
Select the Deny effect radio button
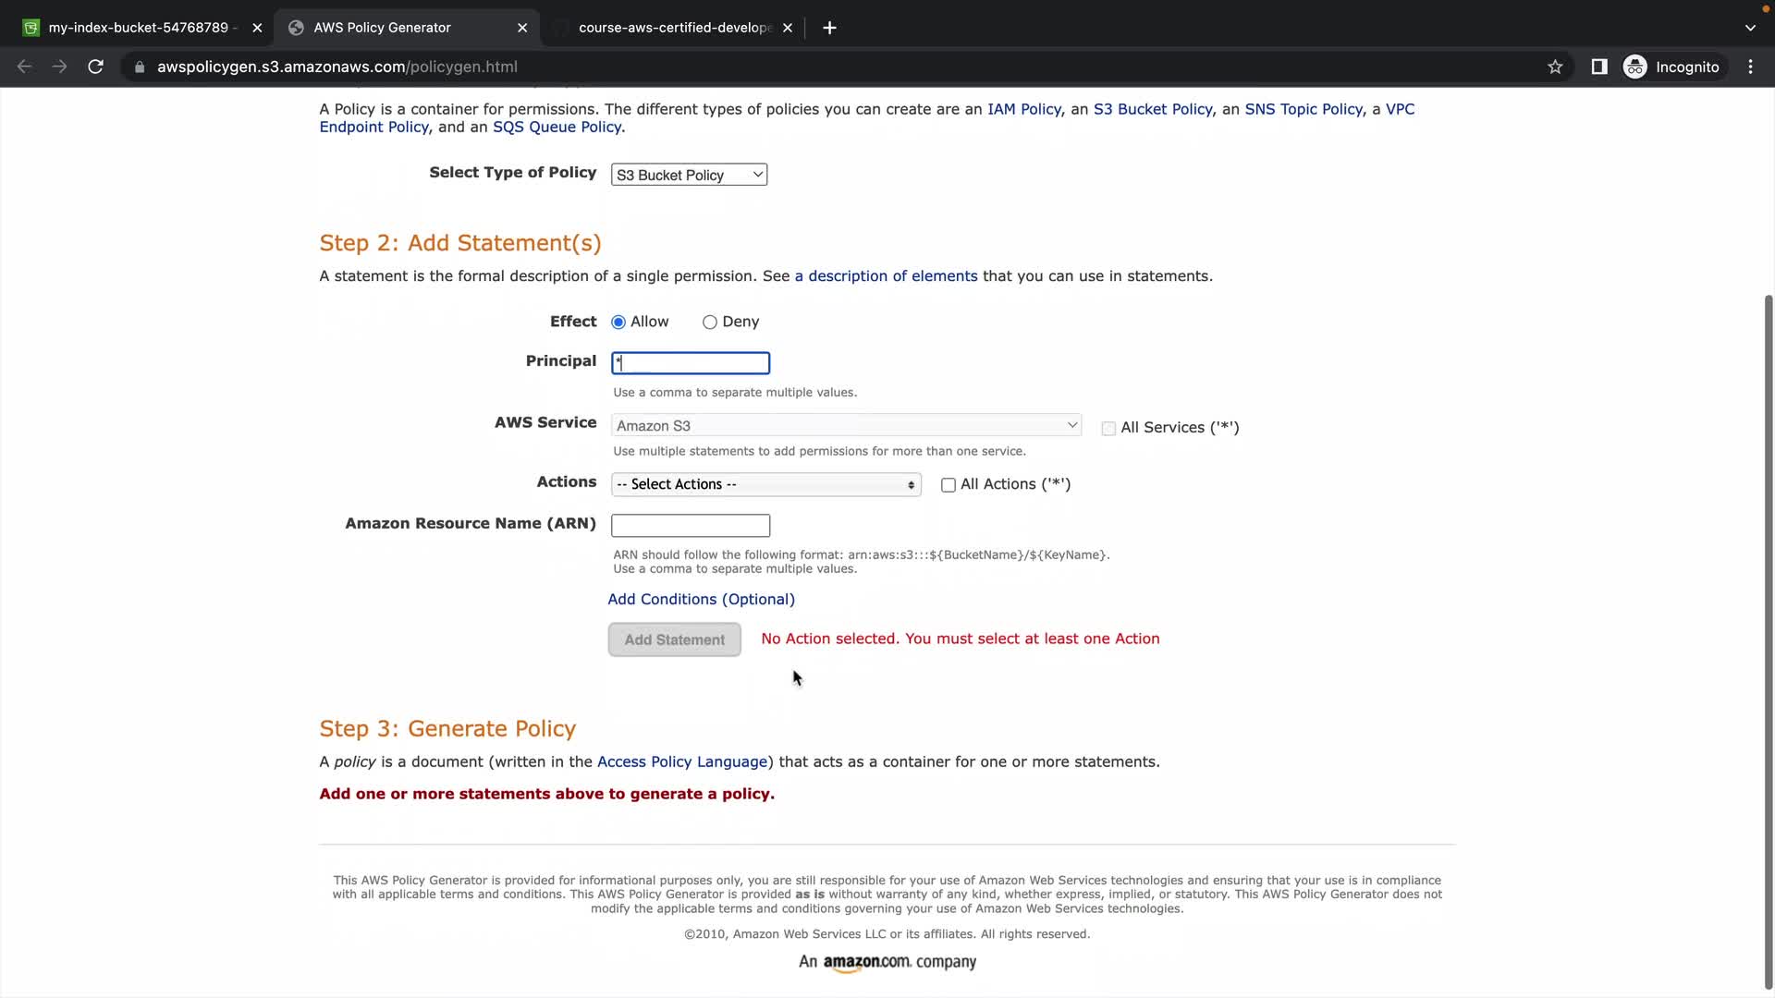point(709,323)
